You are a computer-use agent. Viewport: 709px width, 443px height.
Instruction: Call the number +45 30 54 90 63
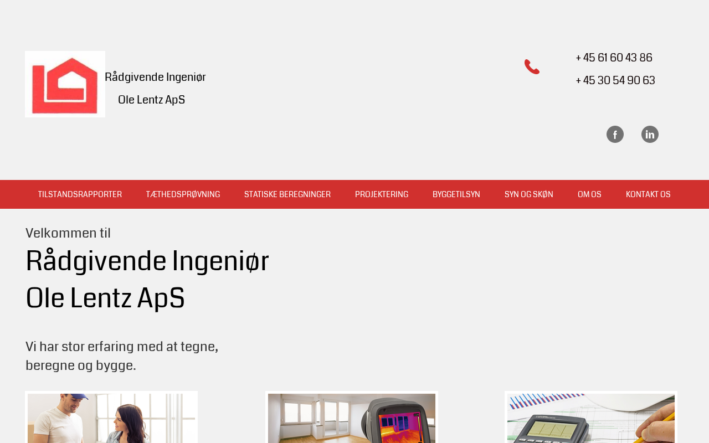pos(615,80)
